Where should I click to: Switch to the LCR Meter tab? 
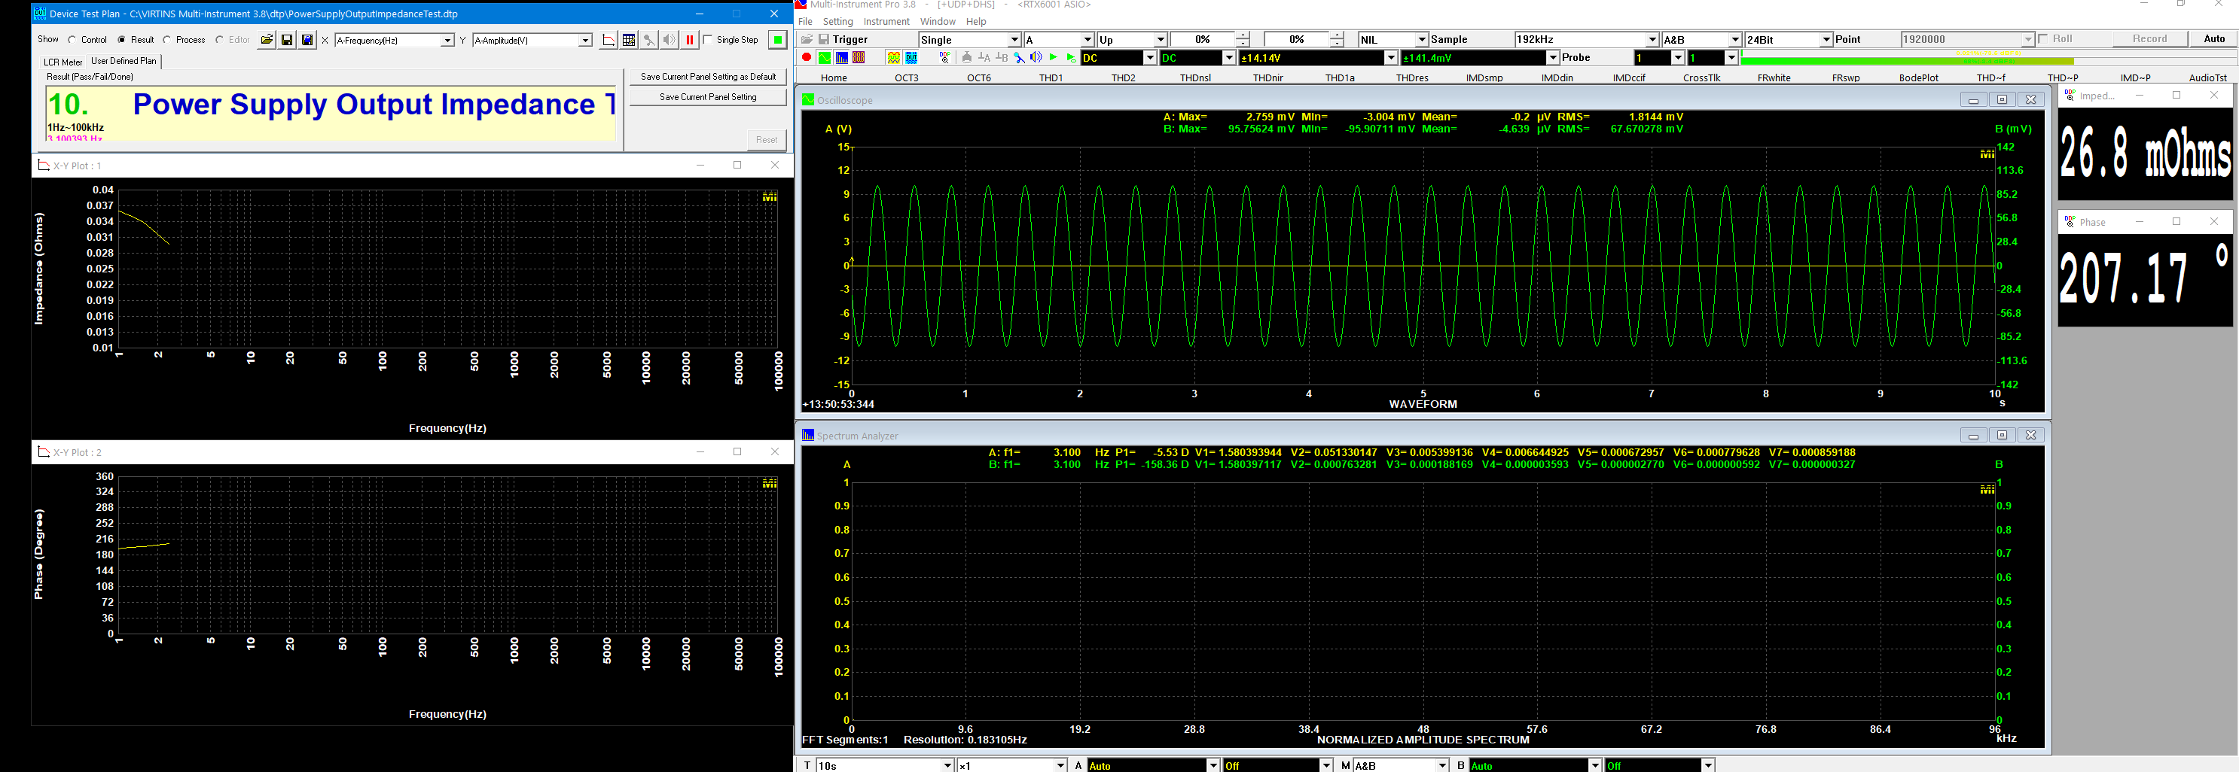(63, 62)
